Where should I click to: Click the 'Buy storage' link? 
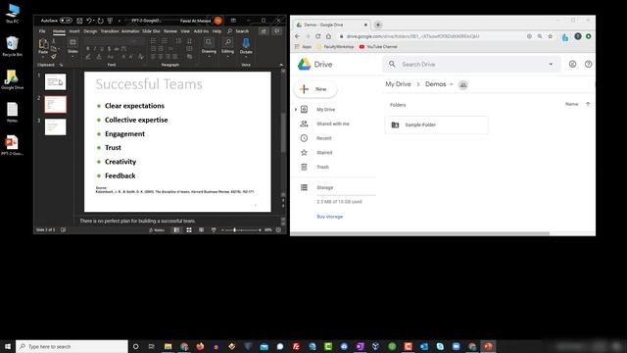(330, 217)
